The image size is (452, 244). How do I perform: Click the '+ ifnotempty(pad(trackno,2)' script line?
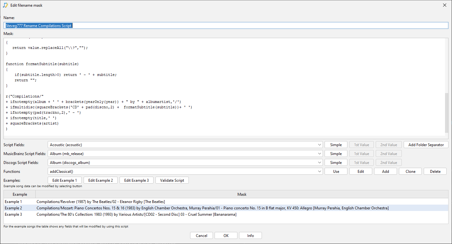pyautogui.click(x=43, y=112)
